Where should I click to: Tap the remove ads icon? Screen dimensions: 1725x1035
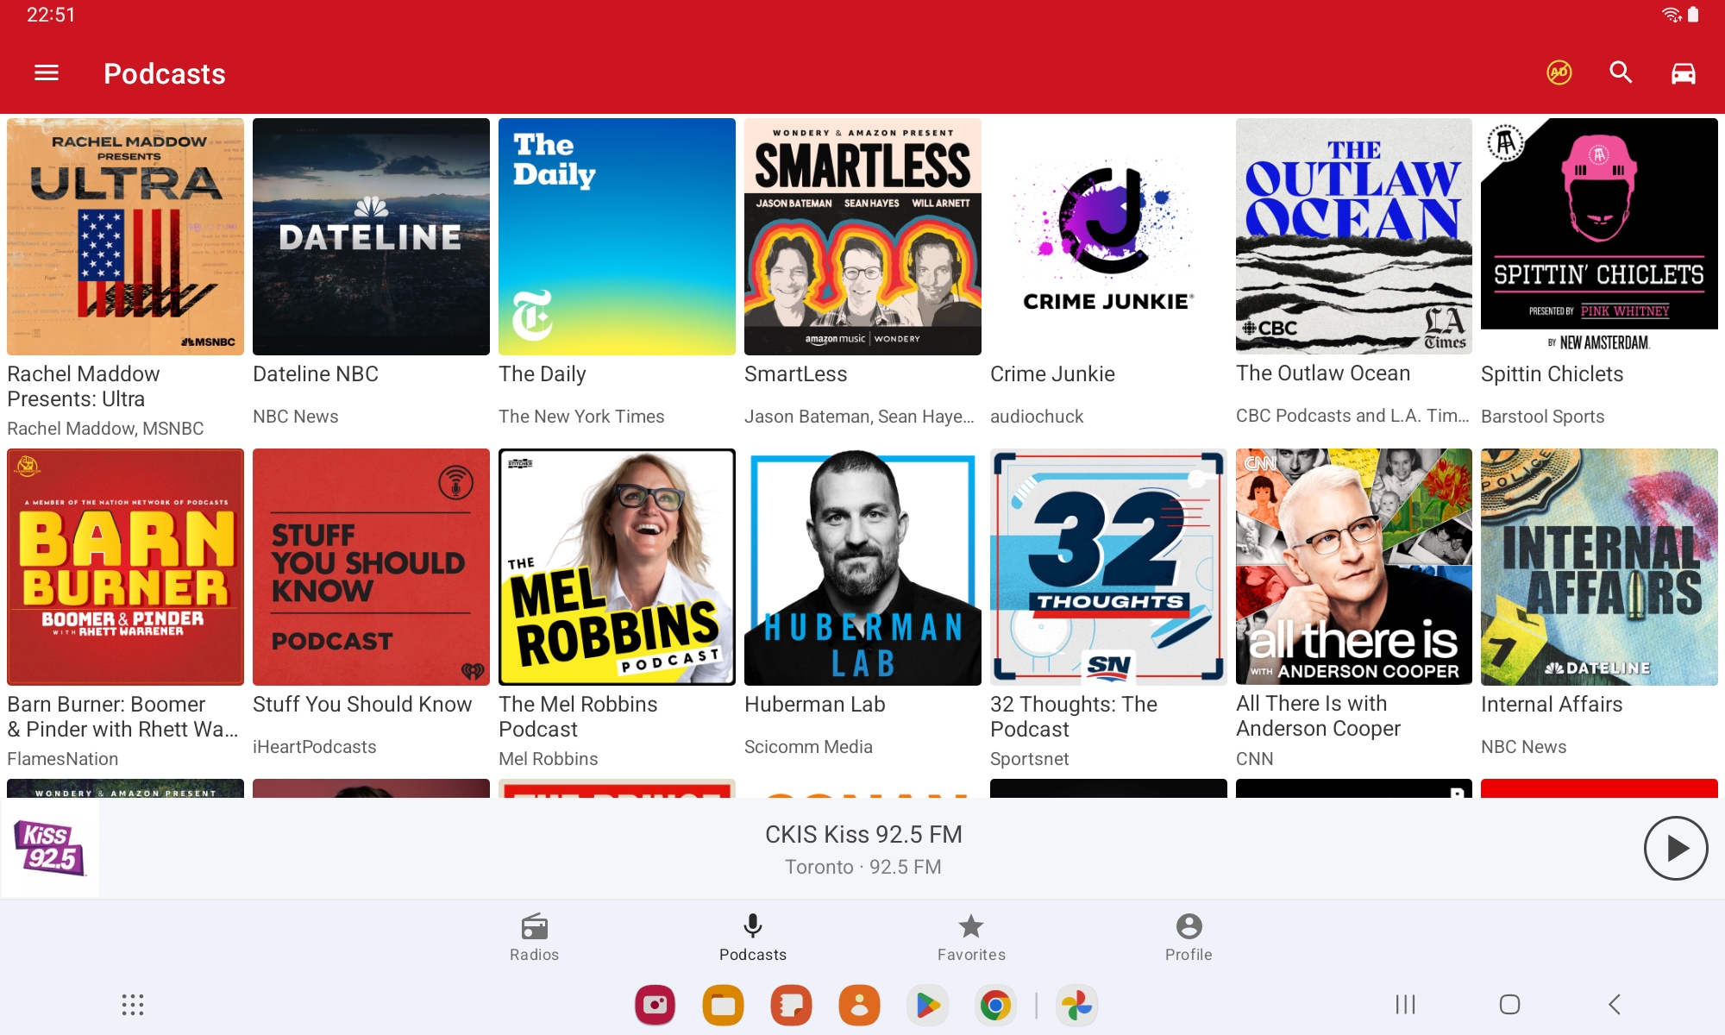(x=1559, y=73)
